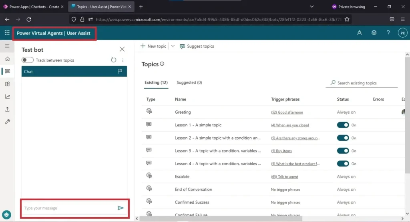The width and height of the screenshot is (410, 222).
Task: Click the New topic button
Action: pyautogui.click(x=153, y=46)
